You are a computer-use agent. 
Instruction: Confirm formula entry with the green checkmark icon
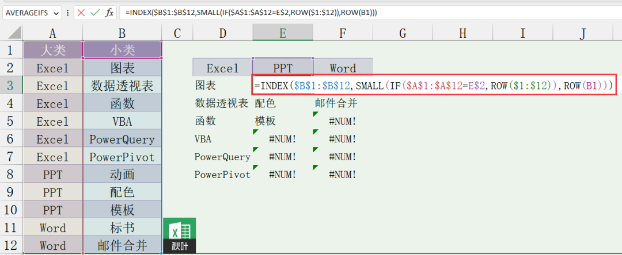click(95, 13)
